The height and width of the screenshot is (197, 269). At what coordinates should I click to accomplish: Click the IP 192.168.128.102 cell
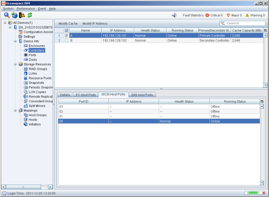pos(118,40)
